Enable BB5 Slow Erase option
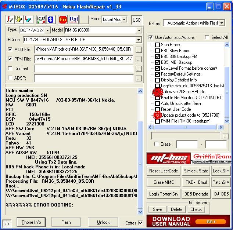The width and height of the screenshot is (233, 230). click(x=157, y=51)
